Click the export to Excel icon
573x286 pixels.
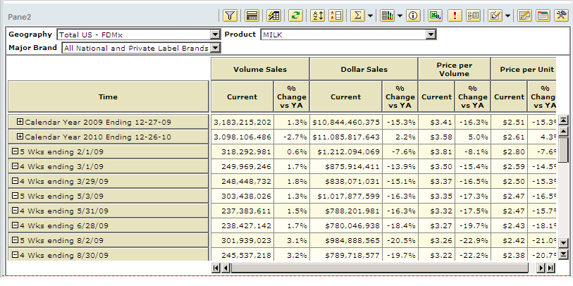(x=435, y=15)
